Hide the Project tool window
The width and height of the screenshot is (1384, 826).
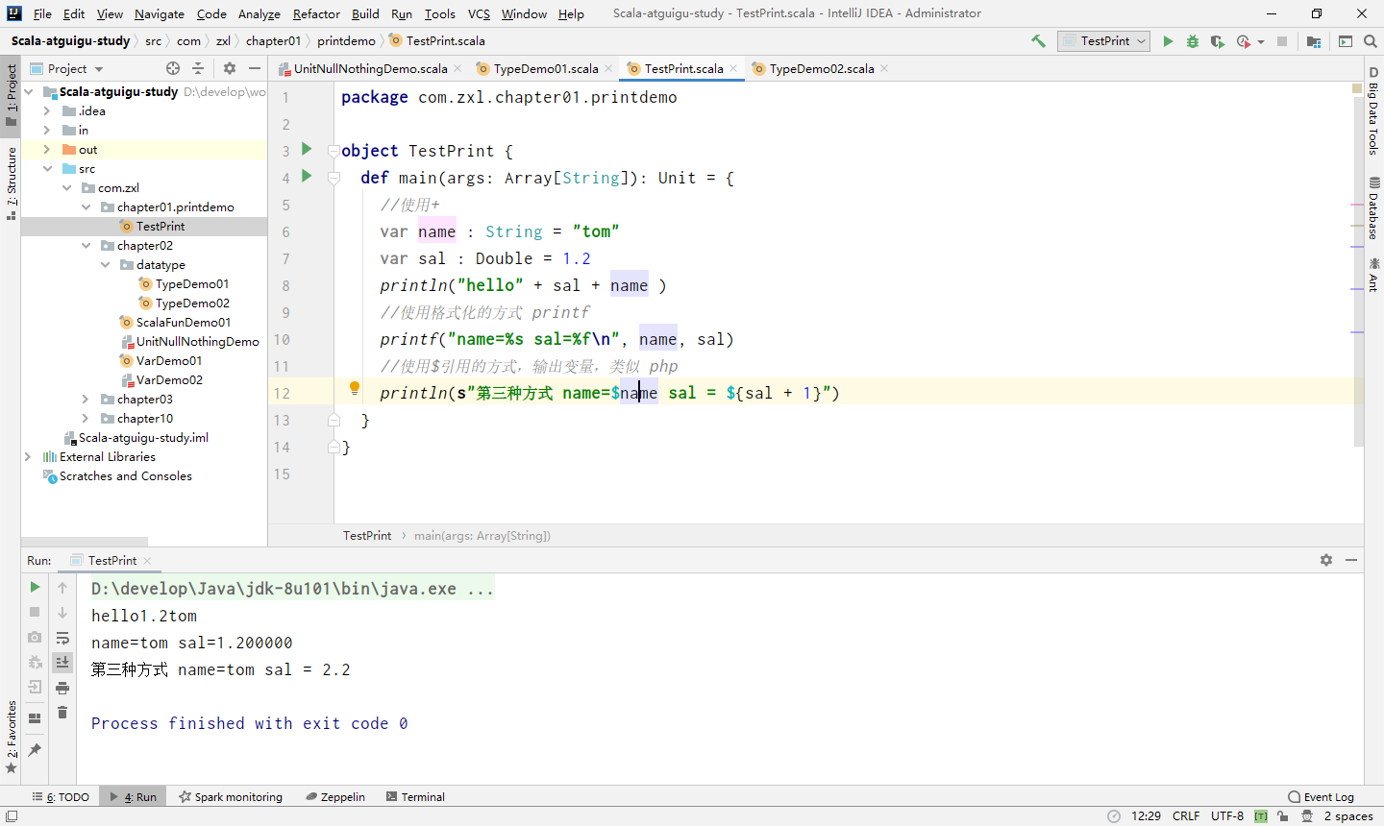point(255,68)
